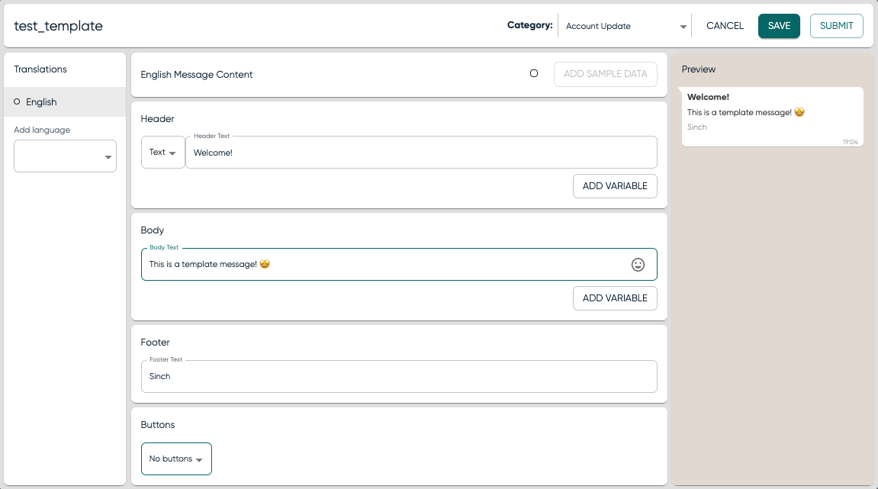Open the No buttons dropdown

click(176, 458)
